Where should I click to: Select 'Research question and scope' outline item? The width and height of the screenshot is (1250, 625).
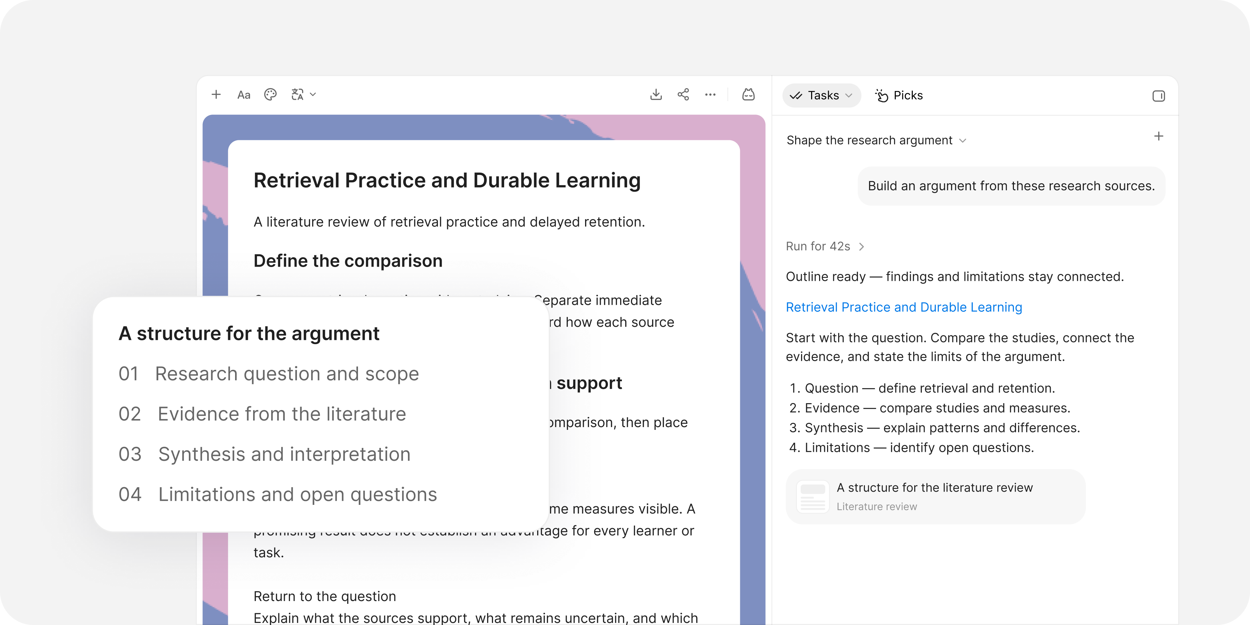click(269, 374)
